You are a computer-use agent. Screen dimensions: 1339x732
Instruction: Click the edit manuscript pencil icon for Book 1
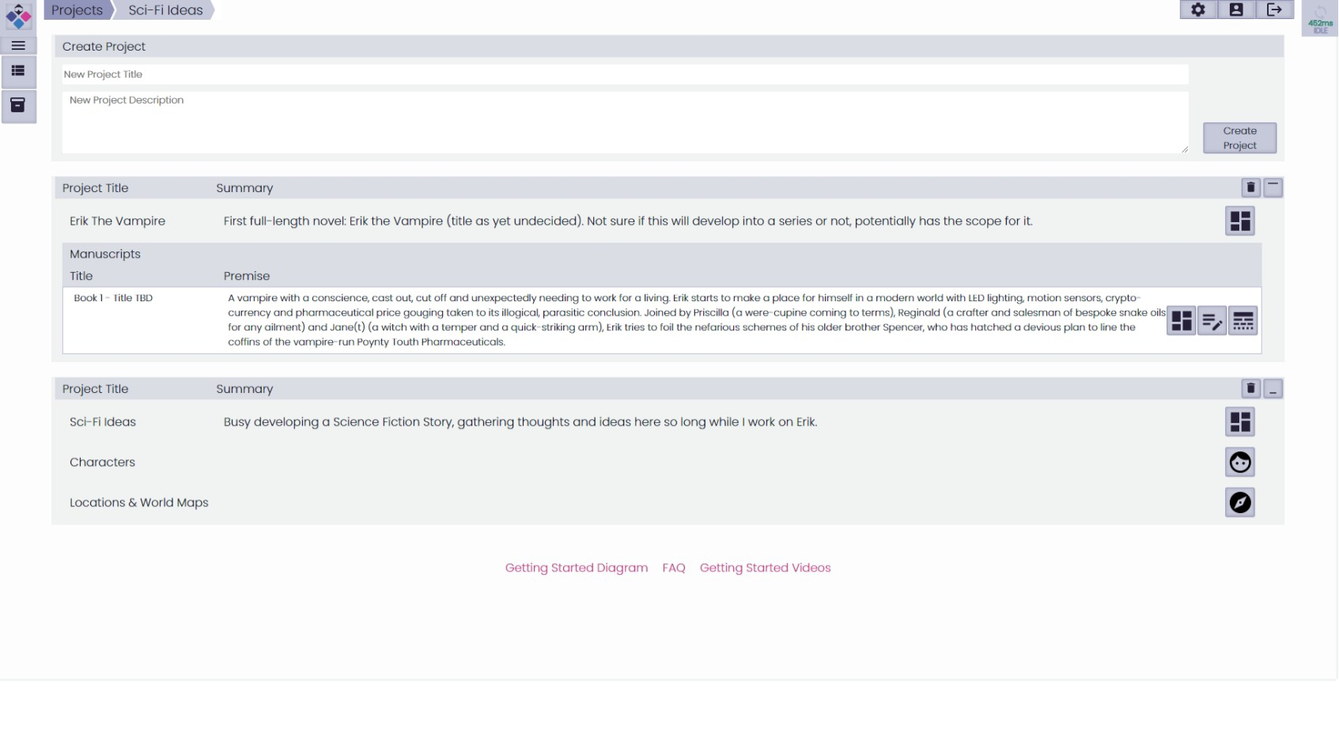[x=1212, y=321]
